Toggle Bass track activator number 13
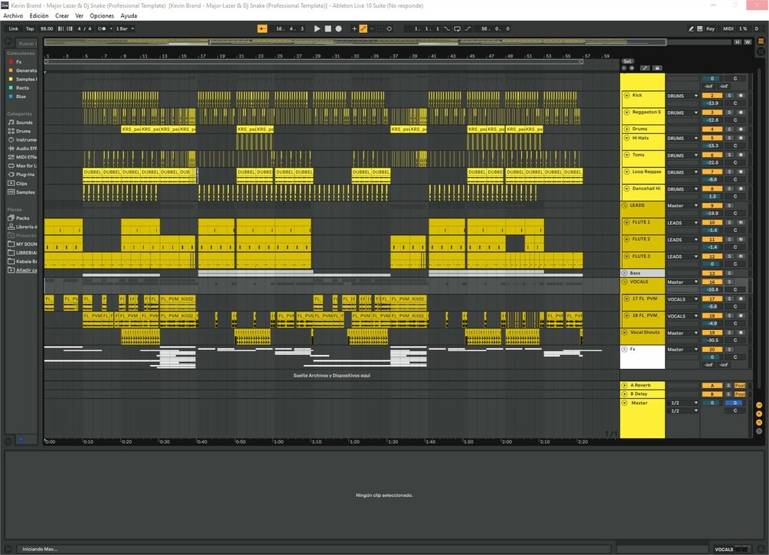This screenshot has width=769, height=555. point(712,273)
